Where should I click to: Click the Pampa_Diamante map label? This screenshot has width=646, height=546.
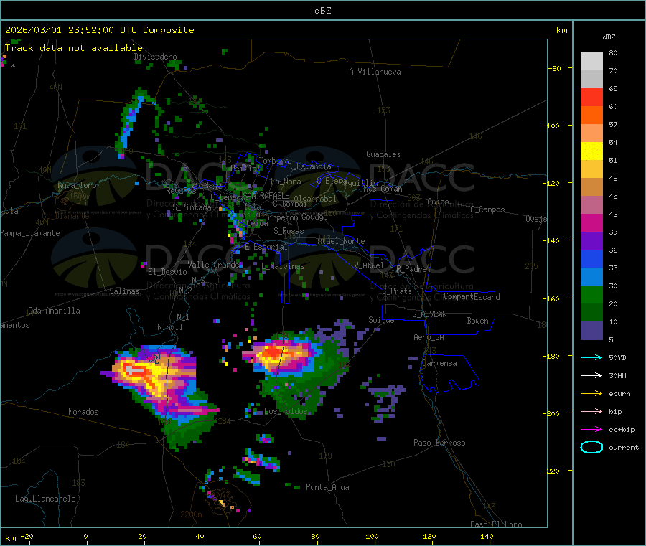pos(29,233)
